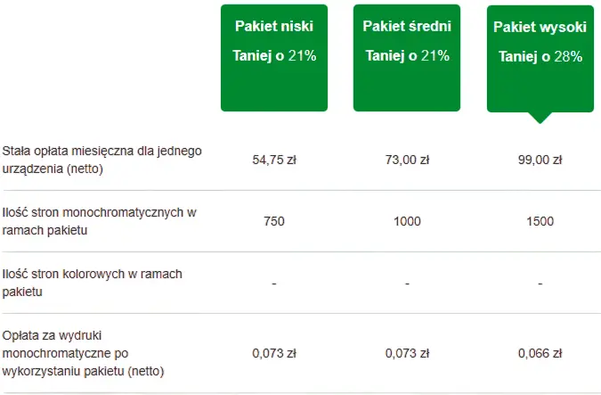Select the Pakiet średni tab
The width and height of the screenshot is (601, 395).
(407, 27)
